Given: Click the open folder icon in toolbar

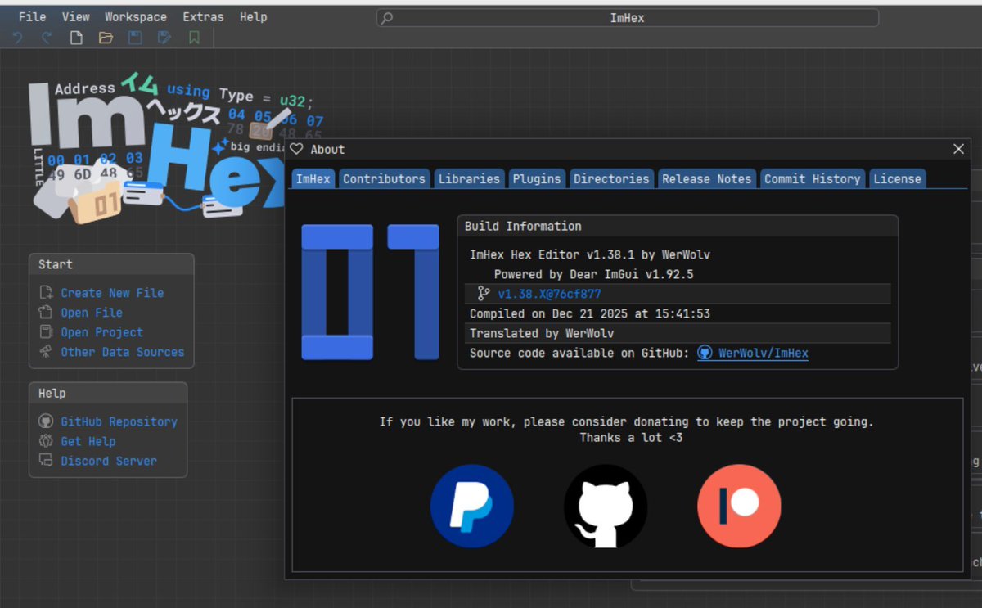Looking at the screenshot, I should pos(106,38).
